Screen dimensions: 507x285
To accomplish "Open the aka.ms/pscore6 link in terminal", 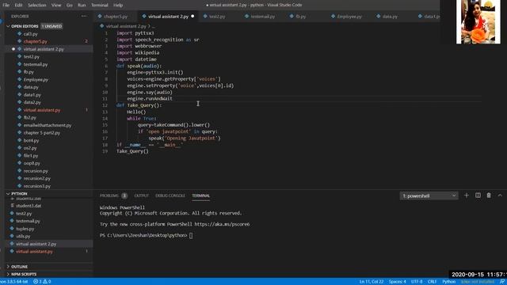I will 222,224.
